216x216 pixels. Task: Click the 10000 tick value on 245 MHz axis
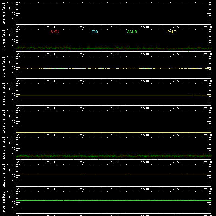pos(11,3)
